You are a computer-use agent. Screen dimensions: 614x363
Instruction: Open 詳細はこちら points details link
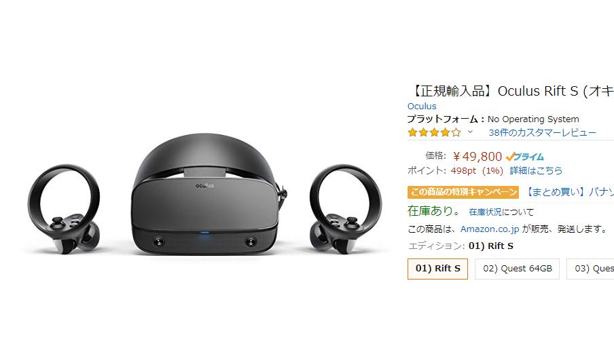(536, 170)
